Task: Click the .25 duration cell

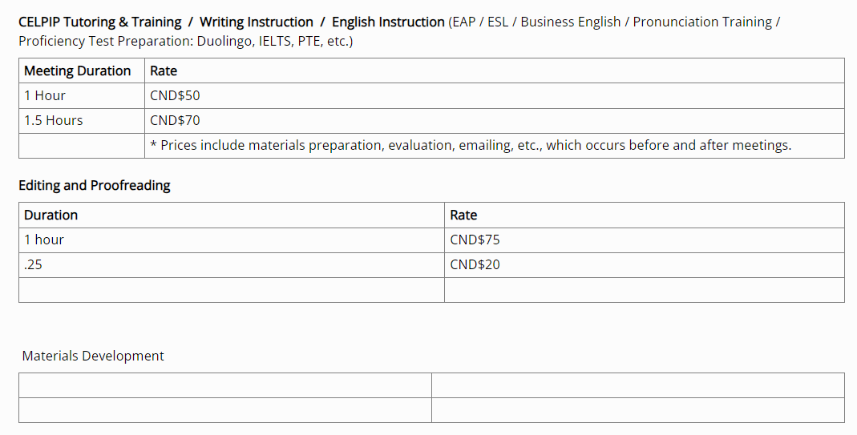Action: pos(33,264)
